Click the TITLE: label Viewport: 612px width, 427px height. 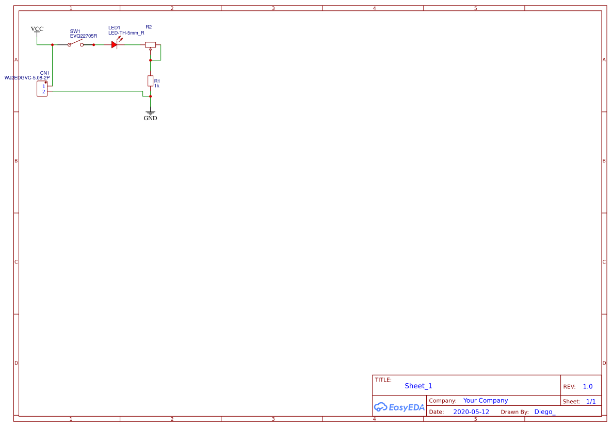[383, 380]
